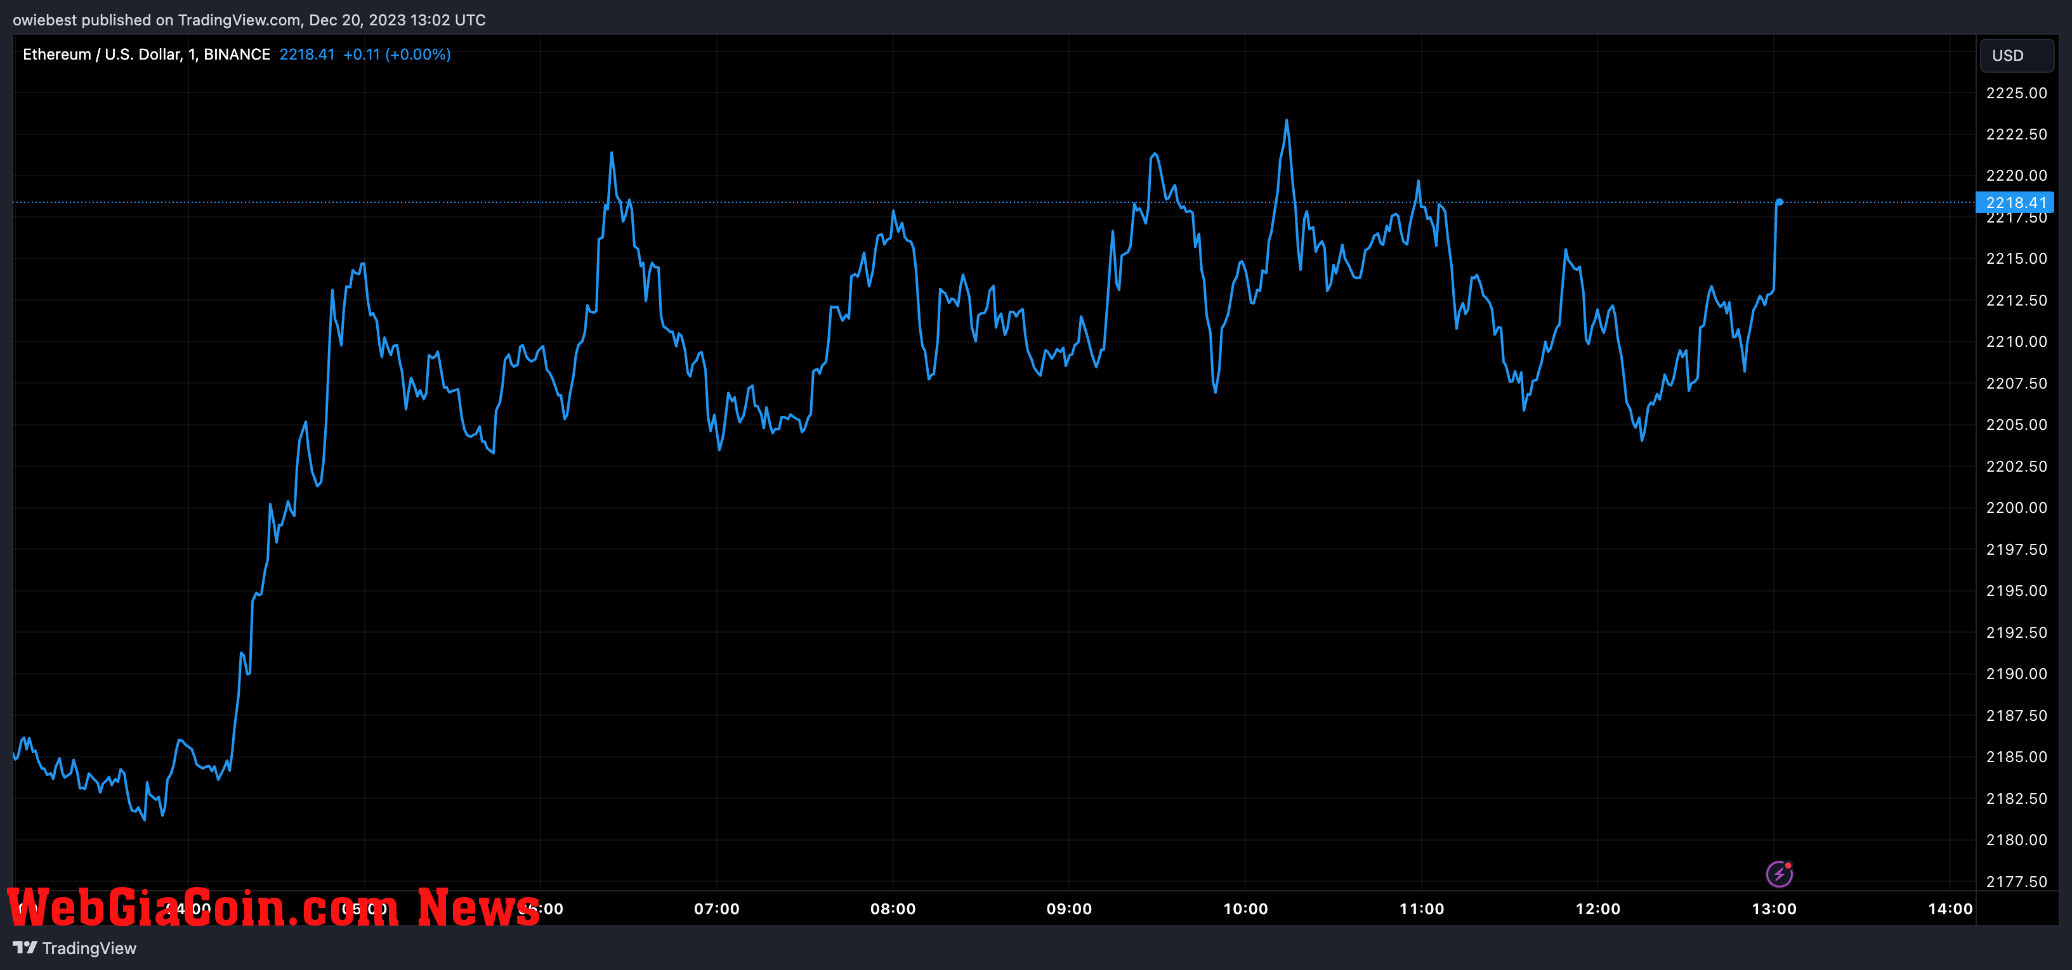The image size is (2072, 970).
Task: Click the 2187.50 price axis label
Action: (2017, 715)
